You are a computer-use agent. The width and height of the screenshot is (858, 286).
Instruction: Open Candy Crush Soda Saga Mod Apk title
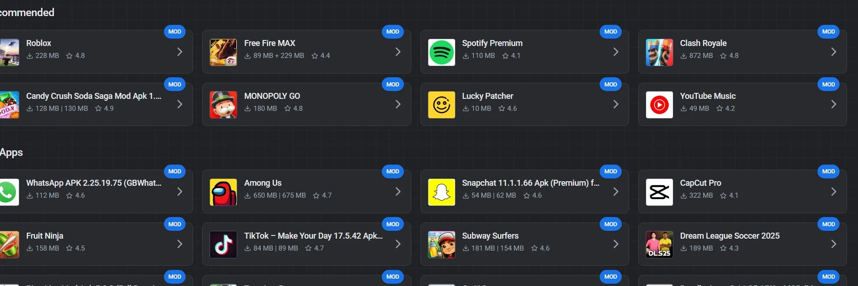(94, 96)
